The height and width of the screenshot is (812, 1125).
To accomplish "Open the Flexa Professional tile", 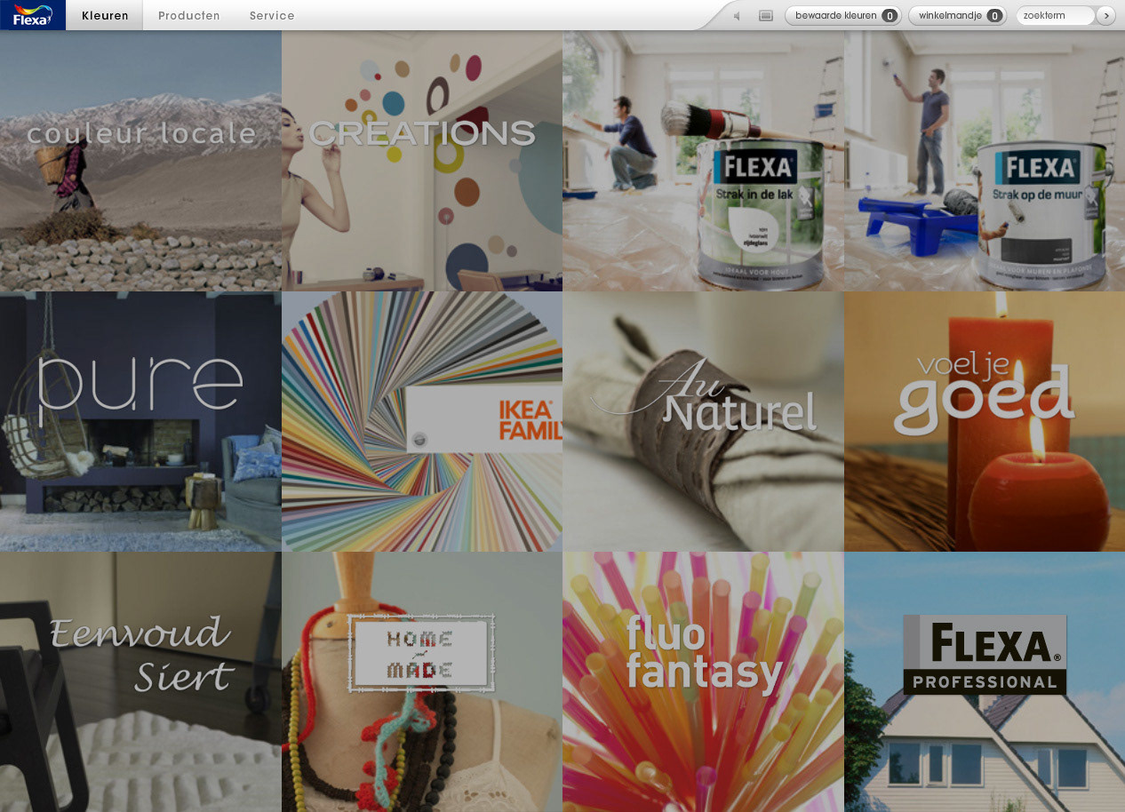I will 985,681.
